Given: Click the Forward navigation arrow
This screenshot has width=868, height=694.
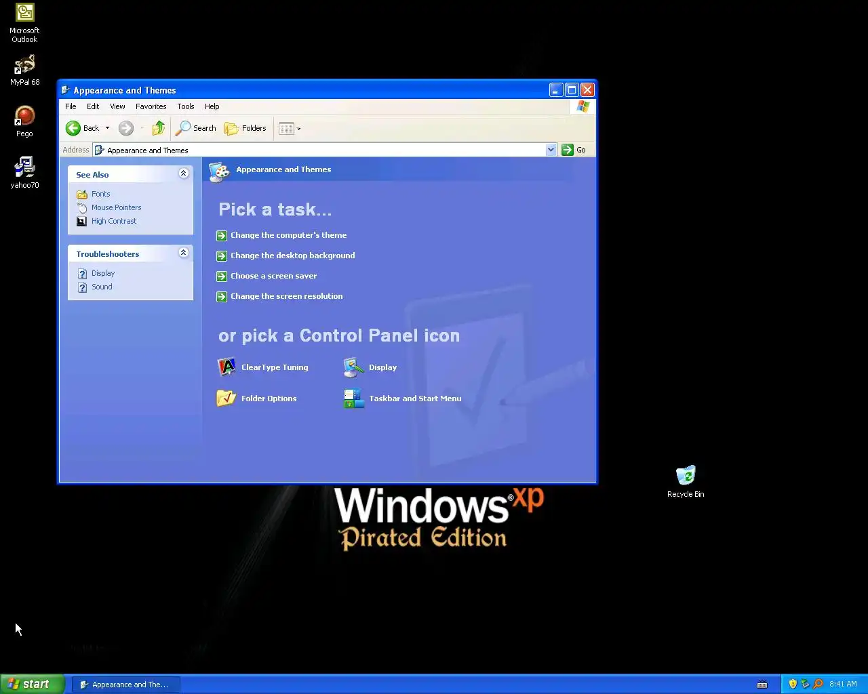Looking at the screenshot, I should [126, 128].
